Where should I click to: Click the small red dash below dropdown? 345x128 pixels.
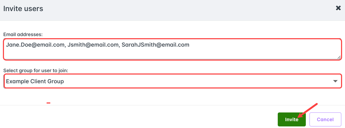(x=48, y=103)
